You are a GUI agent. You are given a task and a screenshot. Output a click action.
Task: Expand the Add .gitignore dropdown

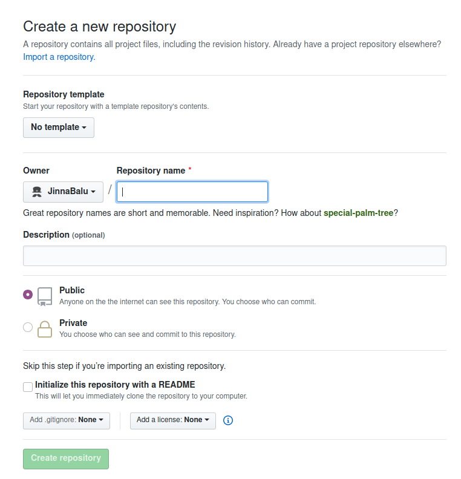[67, 421]
